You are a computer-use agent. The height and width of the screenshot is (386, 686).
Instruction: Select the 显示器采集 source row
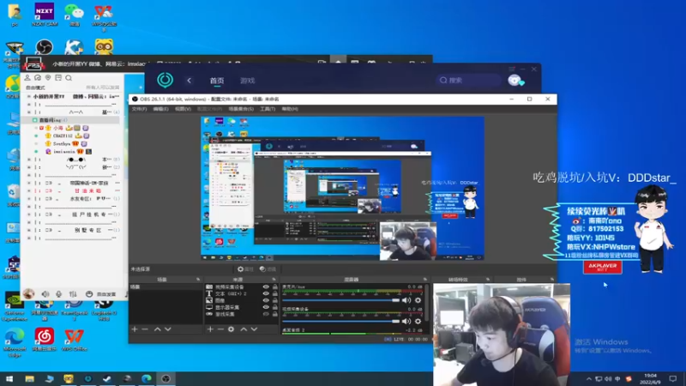pos(242,307)
